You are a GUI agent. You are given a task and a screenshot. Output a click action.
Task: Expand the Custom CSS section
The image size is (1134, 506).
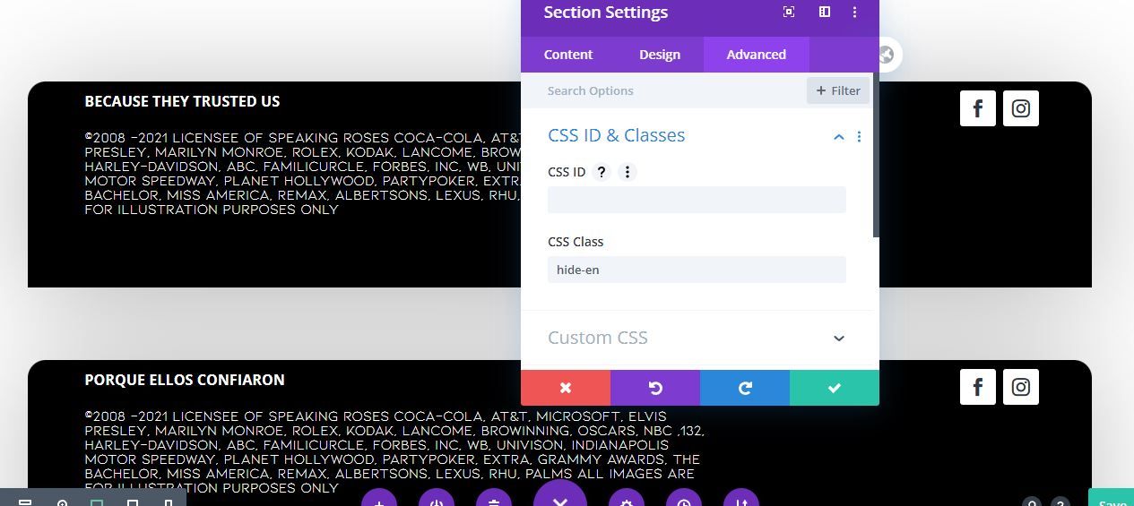click(697, 338)
